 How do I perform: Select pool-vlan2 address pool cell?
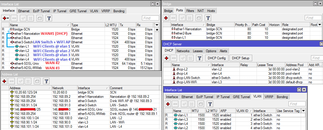coord(296,69)
